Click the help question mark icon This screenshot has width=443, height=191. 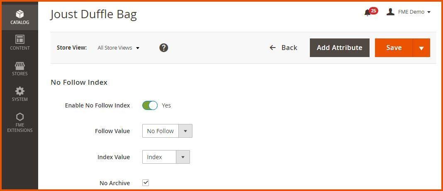[x=164, y=48]
